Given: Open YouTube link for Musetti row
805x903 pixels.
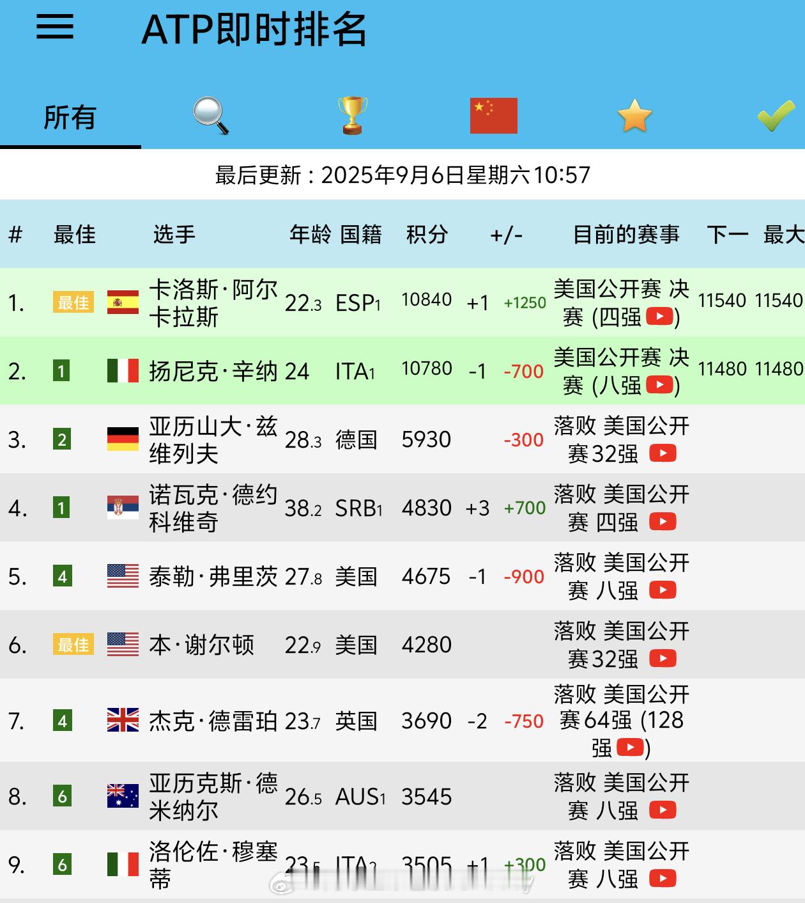Looking at the screenshot, I should (663, 879).
